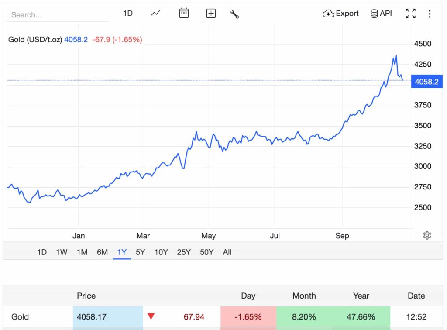Show the All time range
The height and width of the screenshot is (330, 447).
[227, 252]
